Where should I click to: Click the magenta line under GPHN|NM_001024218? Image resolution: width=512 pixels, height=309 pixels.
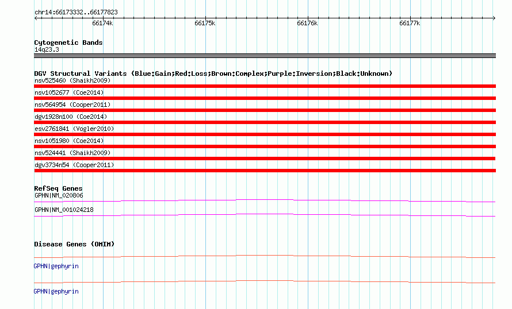(x=265, y=215)
